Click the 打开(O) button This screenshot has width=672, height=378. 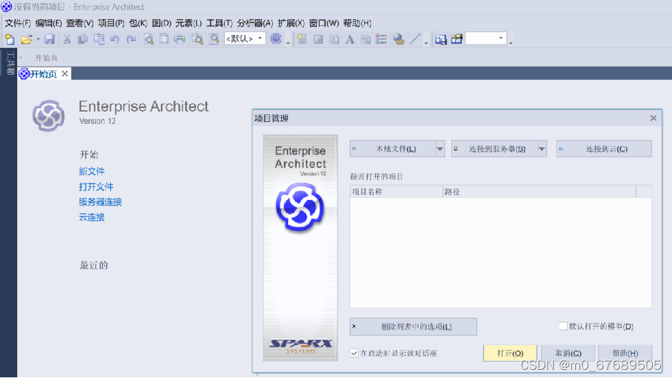pyautogui.click(x=510, y=353)
